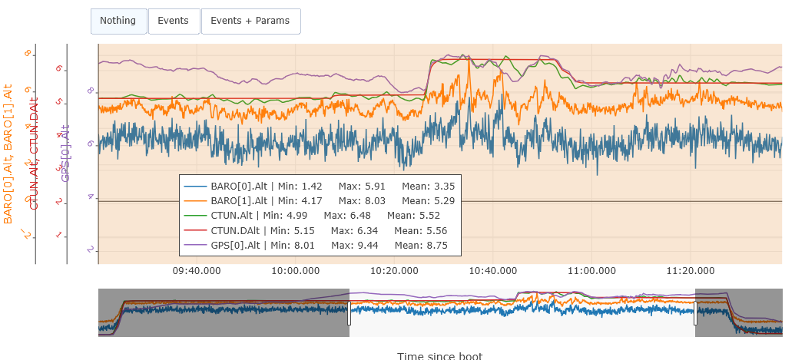Viewport: 805px width, 360px height.
Task: Click the orange BARO[0].Alt, BARO[1].Alt axis title
Action: 8,154
